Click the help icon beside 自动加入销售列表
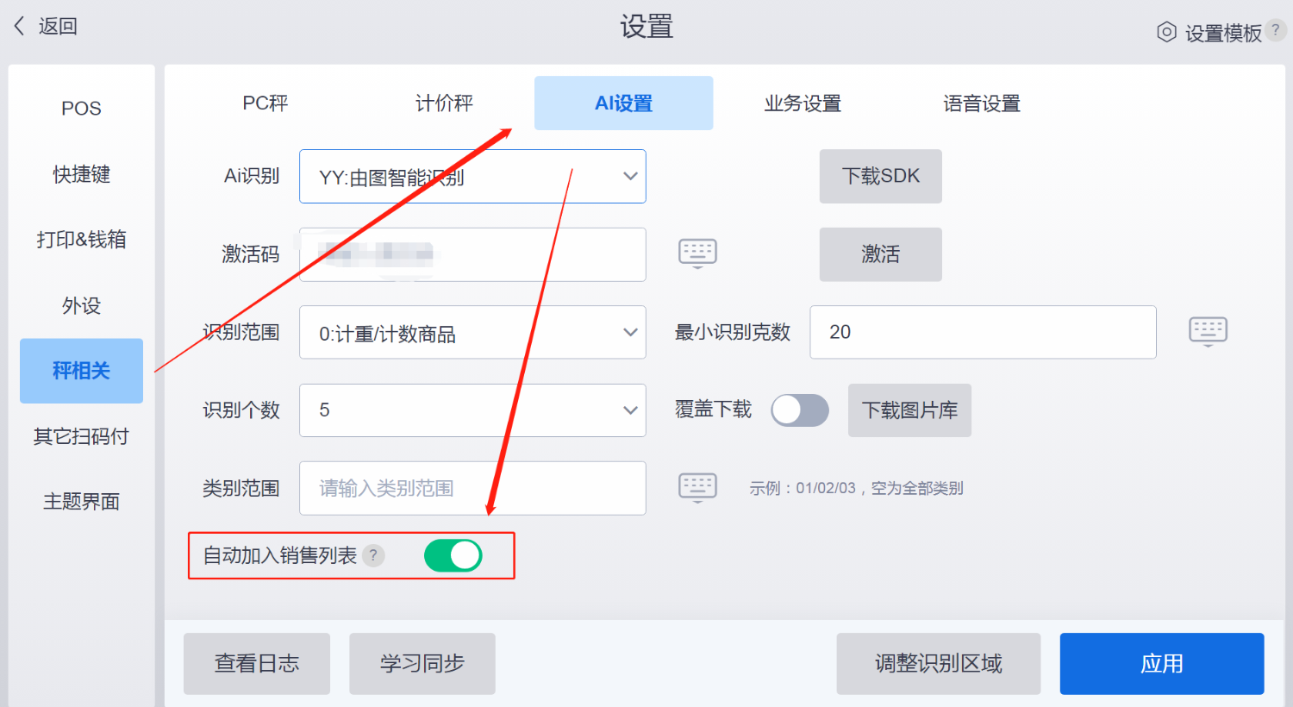 [x=373, y=555]
